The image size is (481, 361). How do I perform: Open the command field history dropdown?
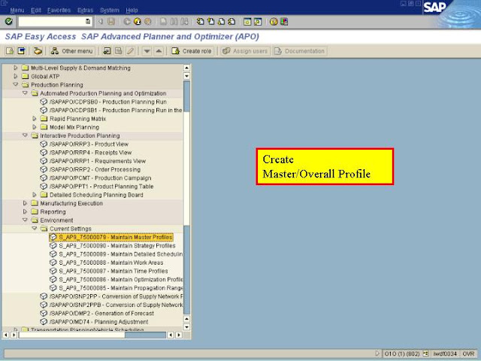[88, 22]
